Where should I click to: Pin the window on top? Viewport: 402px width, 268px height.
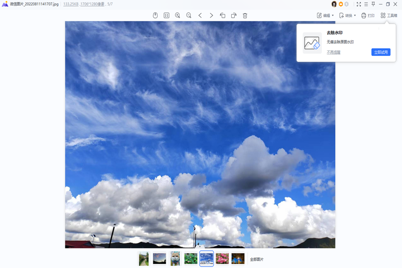coord(373,4)
